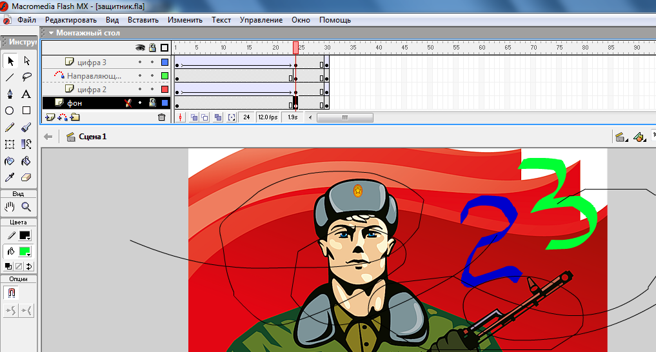Open the Текст menu

(x=221, y=19)
